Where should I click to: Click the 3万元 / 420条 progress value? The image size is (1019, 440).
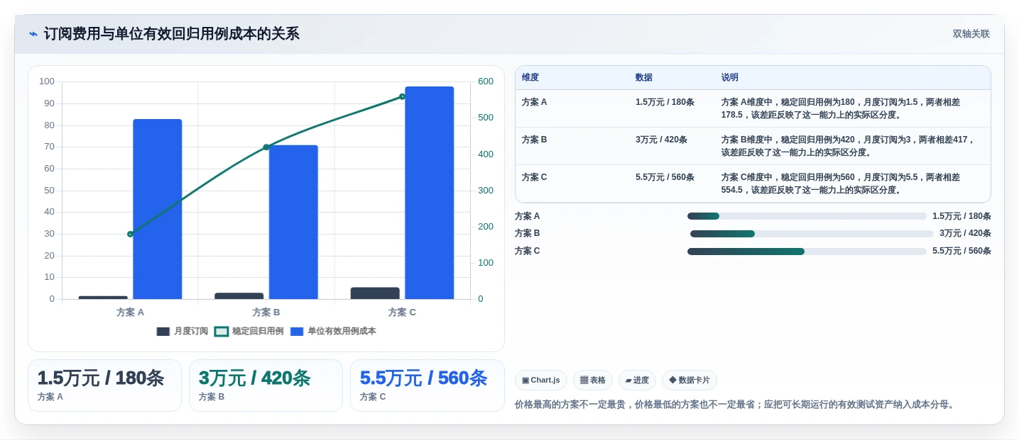point(965,233)
